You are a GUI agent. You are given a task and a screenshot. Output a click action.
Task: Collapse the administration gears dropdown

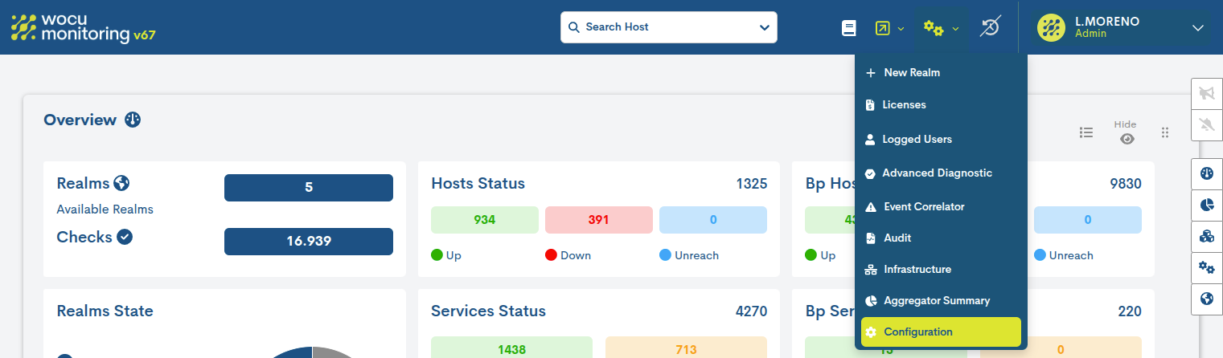point(941,28)
